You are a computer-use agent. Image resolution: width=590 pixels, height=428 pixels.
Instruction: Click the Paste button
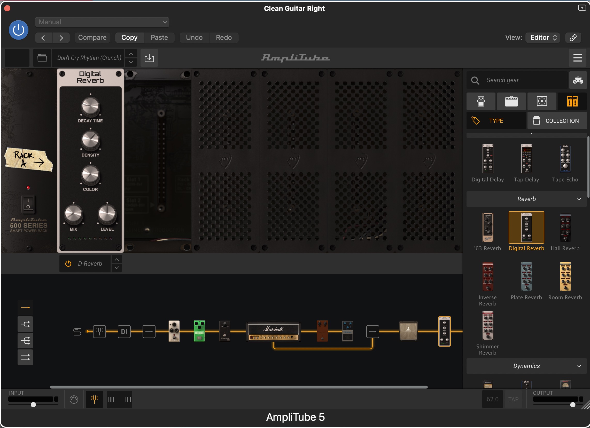click(159, 38)
